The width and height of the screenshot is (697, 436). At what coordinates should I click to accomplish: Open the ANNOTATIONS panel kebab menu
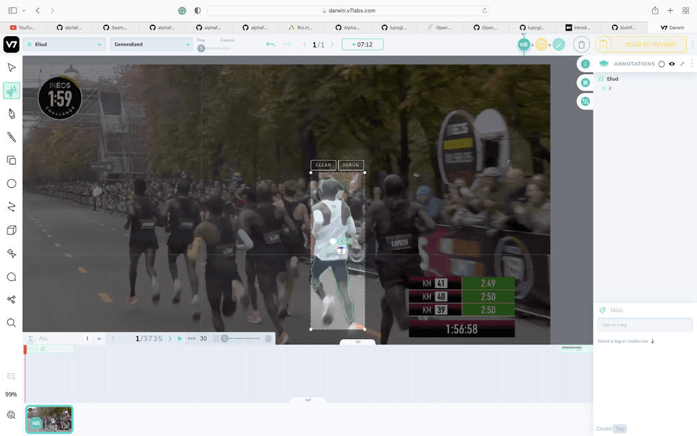click(x=692, y=63)
